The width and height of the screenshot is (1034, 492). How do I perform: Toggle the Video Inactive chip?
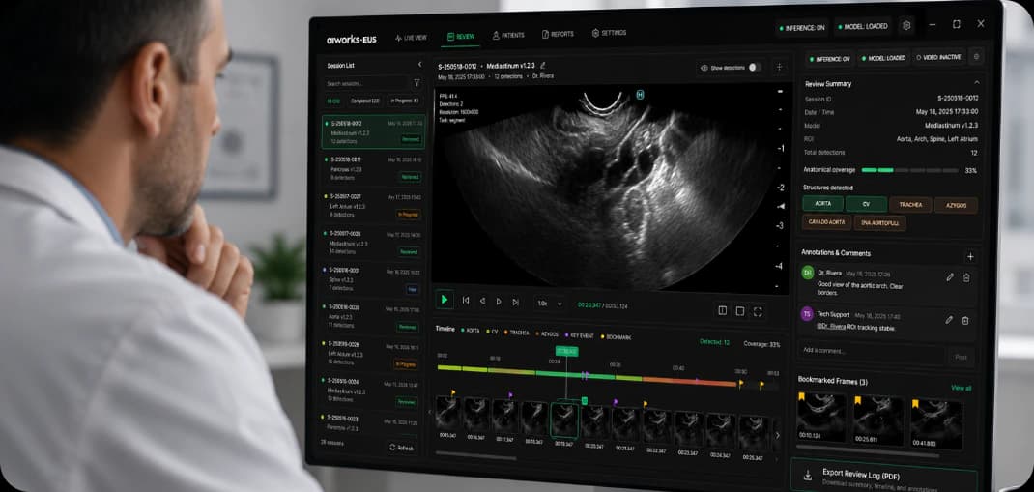point(939,57)
